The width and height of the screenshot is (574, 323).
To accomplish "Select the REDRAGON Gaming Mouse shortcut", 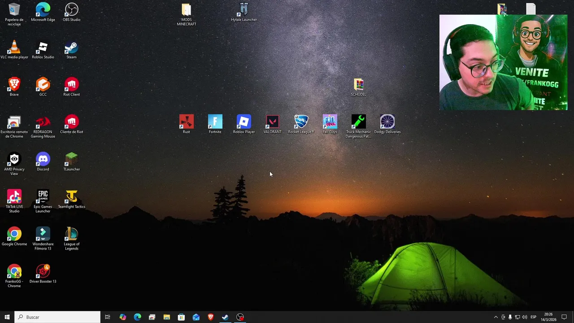I will pyautogui.click(x=43, y=127).
